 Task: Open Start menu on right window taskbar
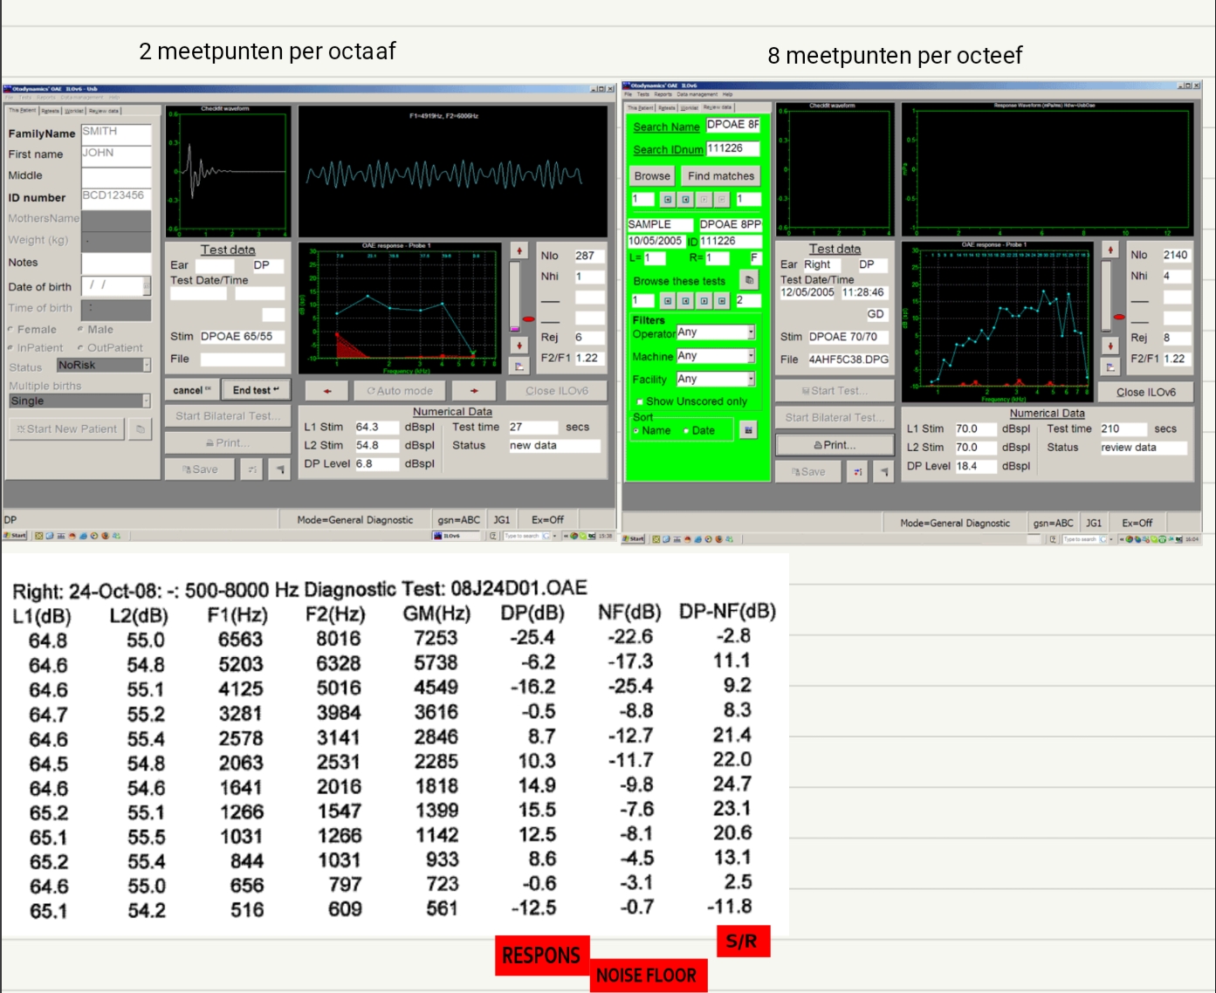tap(634, 538)
